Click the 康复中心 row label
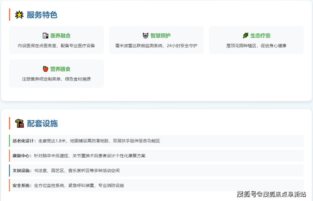The height and width of the screenshot is (201, 313). (x=22, y=155)
